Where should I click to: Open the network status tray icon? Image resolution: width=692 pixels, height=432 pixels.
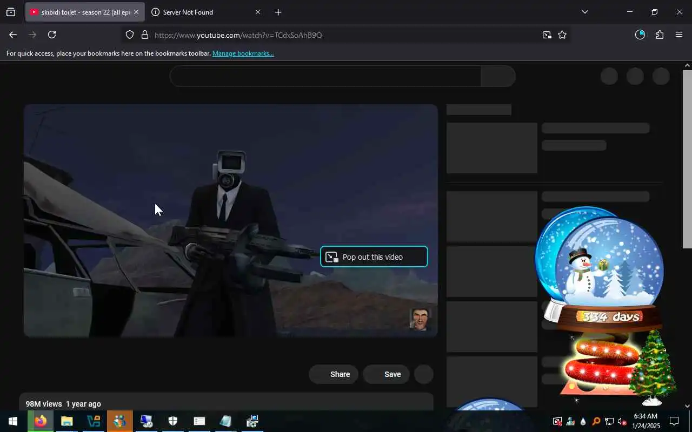[x=609, y=421]
